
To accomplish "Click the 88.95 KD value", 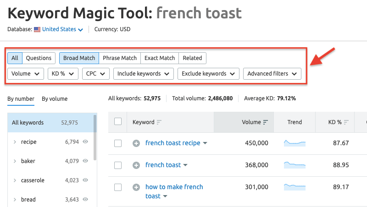I will pyautogui.click(x=341, y=165).
